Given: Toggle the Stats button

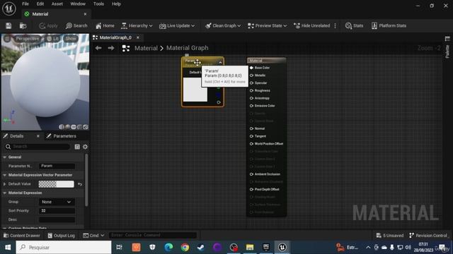Looking at the screenshot, I should pyautogui.click(x=354, y=25).
